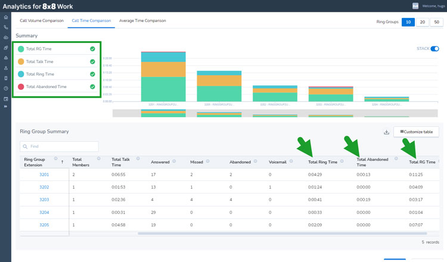Expand the sidebar with double-arrow icon
This screenshot has width=447, height=262.
[6, 107]
